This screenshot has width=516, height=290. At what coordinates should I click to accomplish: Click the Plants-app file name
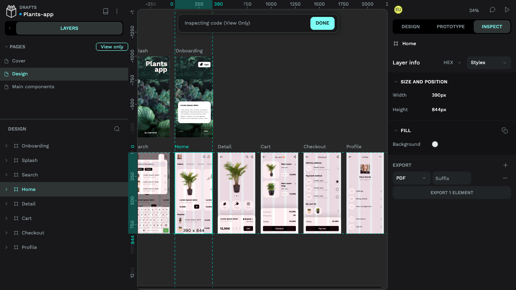point(38,14)
